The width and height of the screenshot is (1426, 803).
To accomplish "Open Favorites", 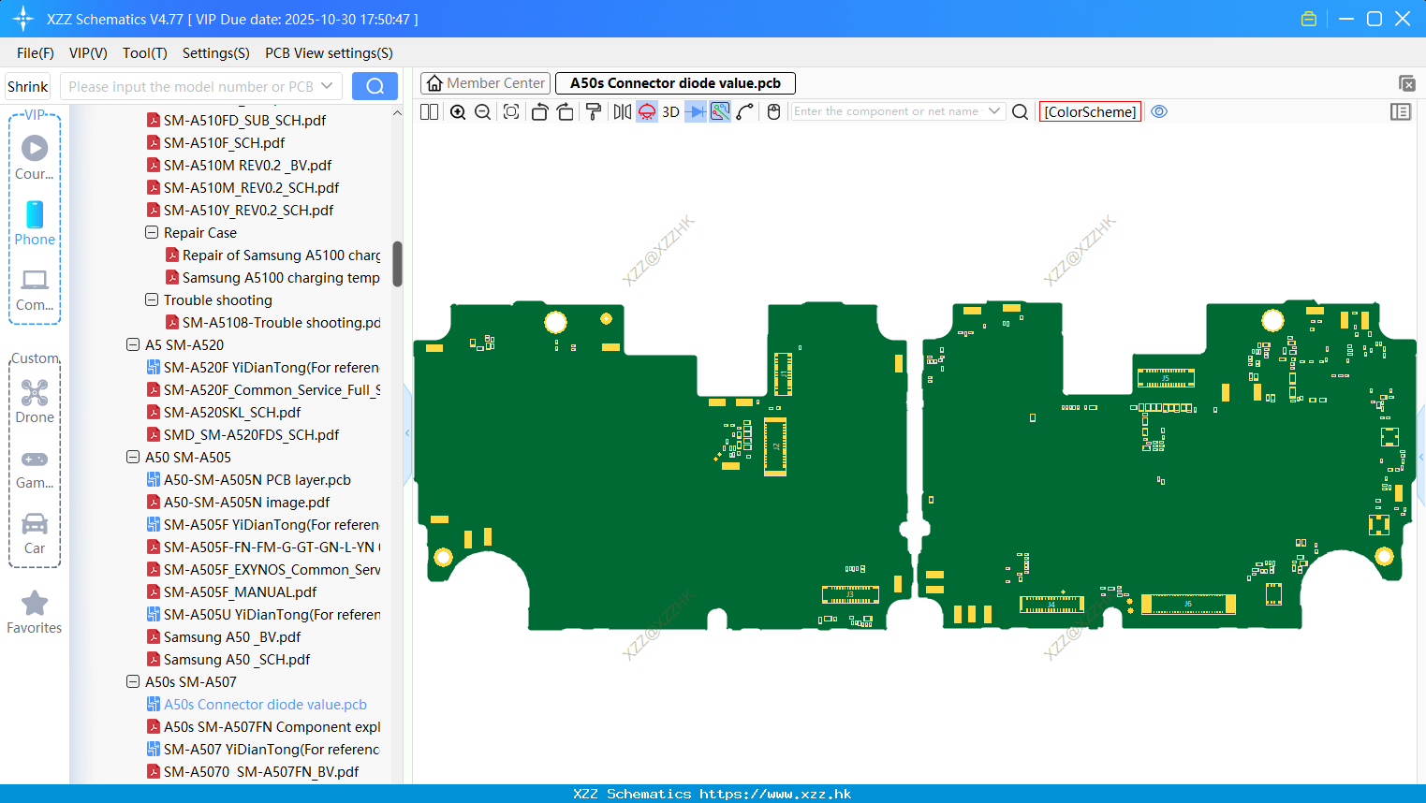I will pyautogui.click(x=35, y=613).
